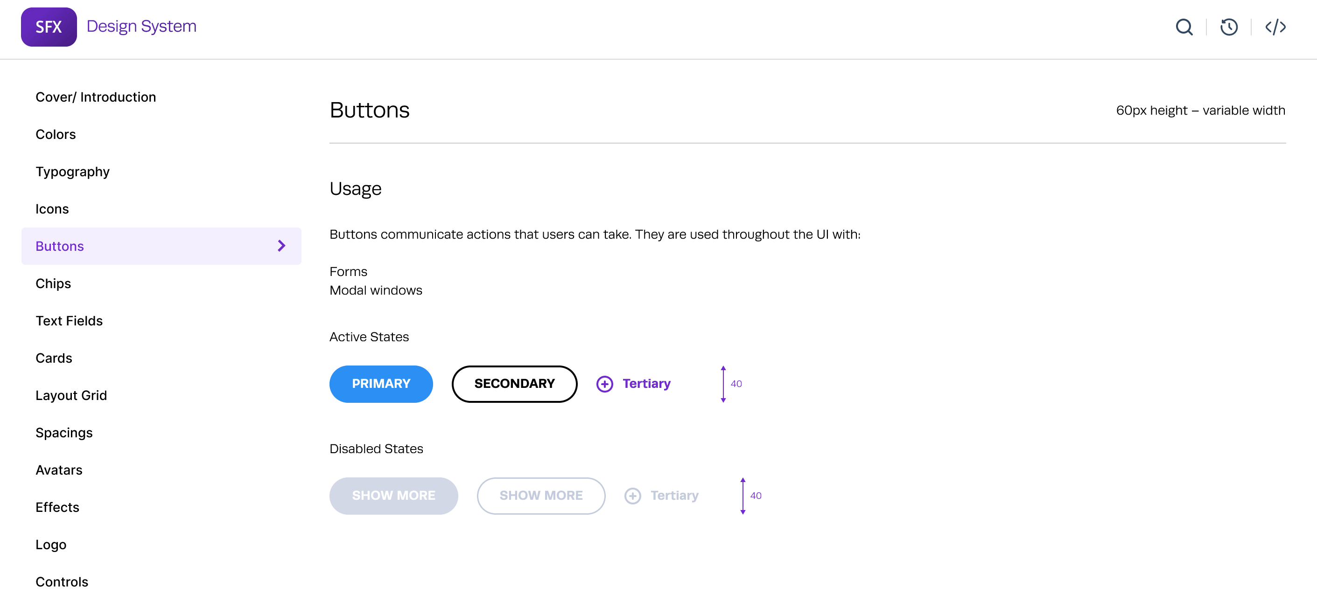Navigate to Text Fields in the sidebar

(69, 321)
